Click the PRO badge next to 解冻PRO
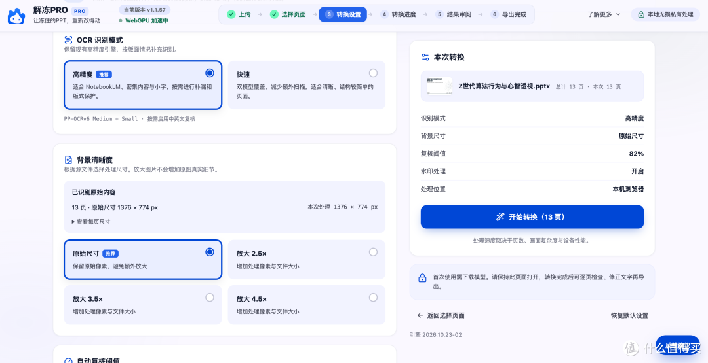Image resolution: width=708 pixels, height=363 pixels. [x=81, y=10]
